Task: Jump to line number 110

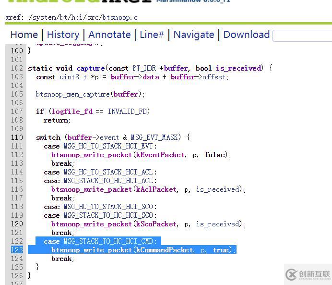Action: click(x=17, y=137)
